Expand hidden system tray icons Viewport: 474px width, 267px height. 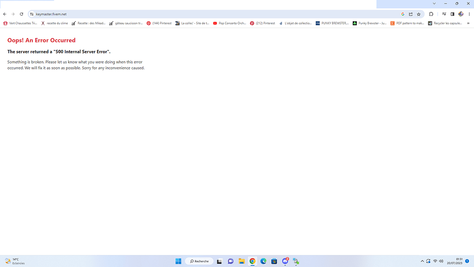pyautogui.click(x=422, y=261)
